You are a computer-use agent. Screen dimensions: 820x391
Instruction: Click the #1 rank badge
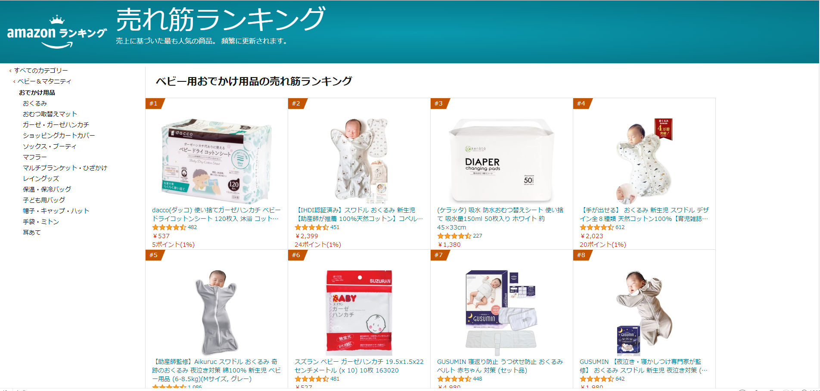click(154, 103)
